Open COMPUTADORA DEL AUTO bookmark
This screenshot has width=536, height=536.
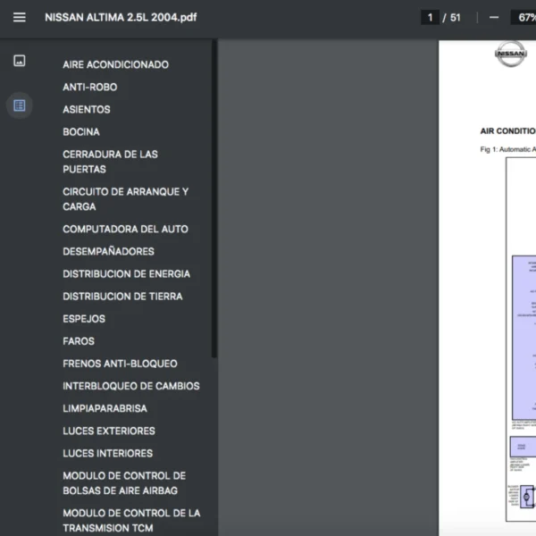pos(125,229)
